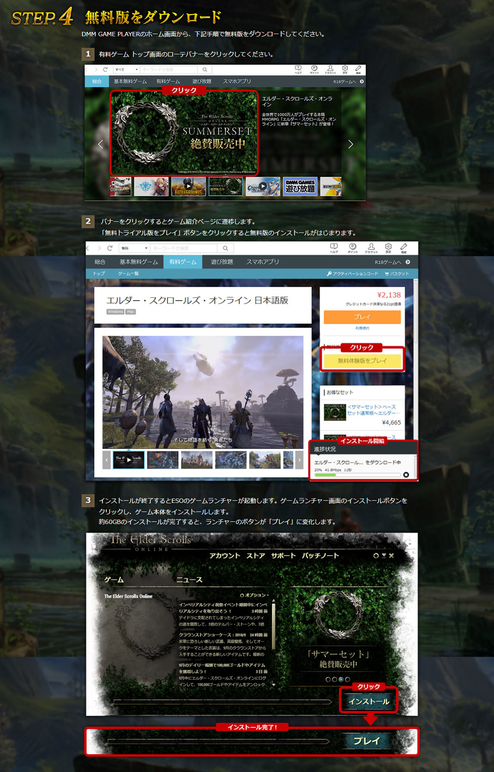
Task: Click the install progress bar beside インストール
Action: [x=223, y=702]
